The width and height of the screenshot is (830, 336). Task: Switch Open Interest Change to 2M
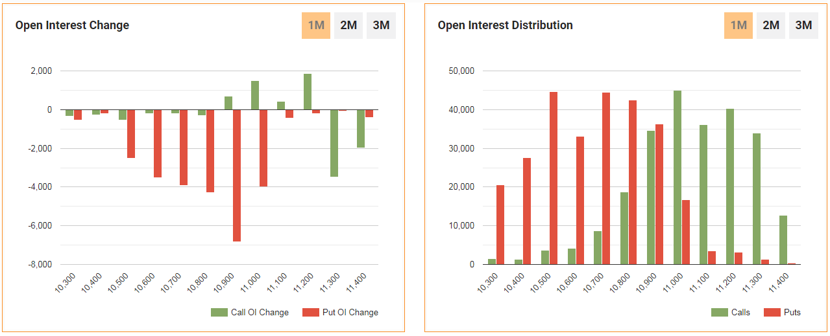pos(348,26)
